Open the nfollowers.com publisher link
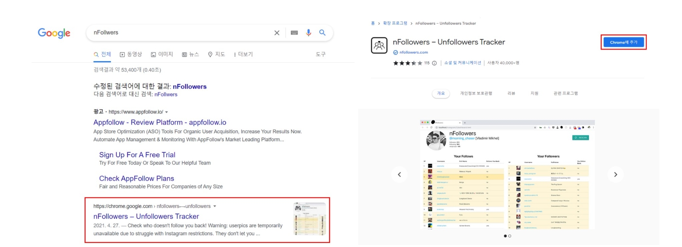This screenshot has width=682, height=247. click(x=414, y=52)
